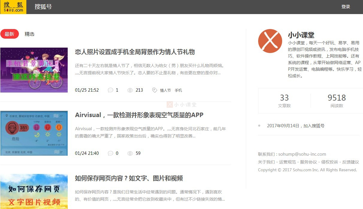Viewport: 363px width, 209px height.
Task: Open the bicycle couple wallpaper thumbnail
Action: click(34, 70)
